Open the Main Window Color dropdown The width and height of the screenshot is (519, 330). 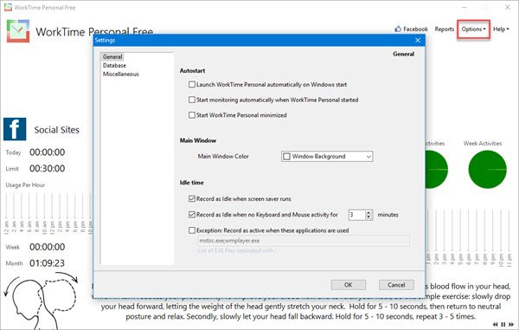pyautogui.click(x=327, y=157)
